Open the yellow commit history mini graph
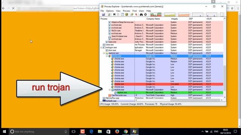241x135 pixels. pos(170,15)
